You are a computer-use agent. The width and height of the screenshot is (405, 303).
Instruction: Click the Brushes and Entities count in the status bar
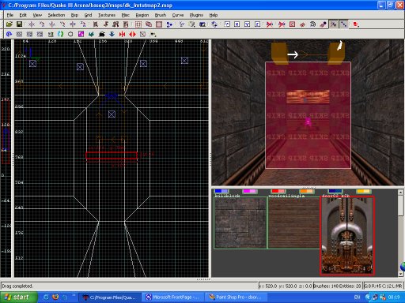coord(337,286)
